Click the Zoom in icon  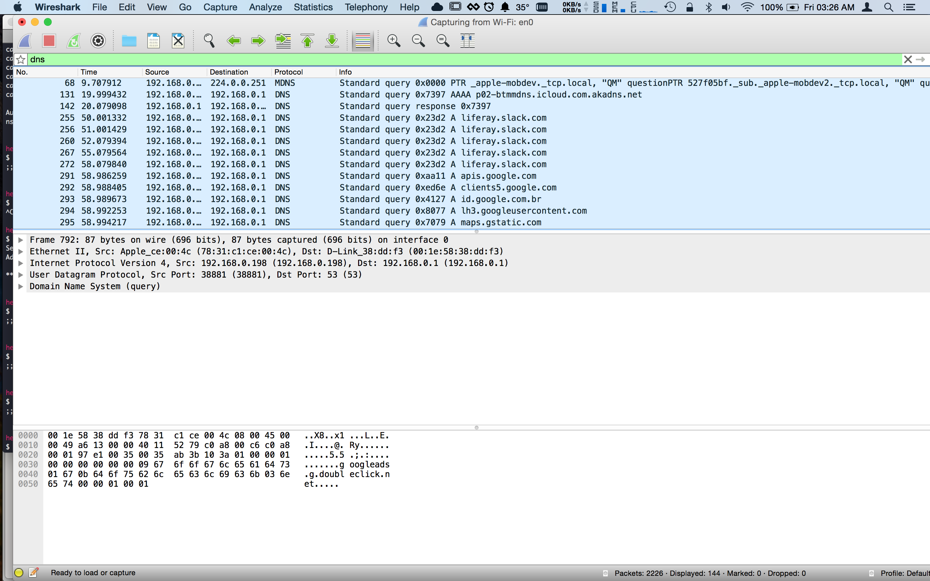pyautogui.click(x=394, y=41)
